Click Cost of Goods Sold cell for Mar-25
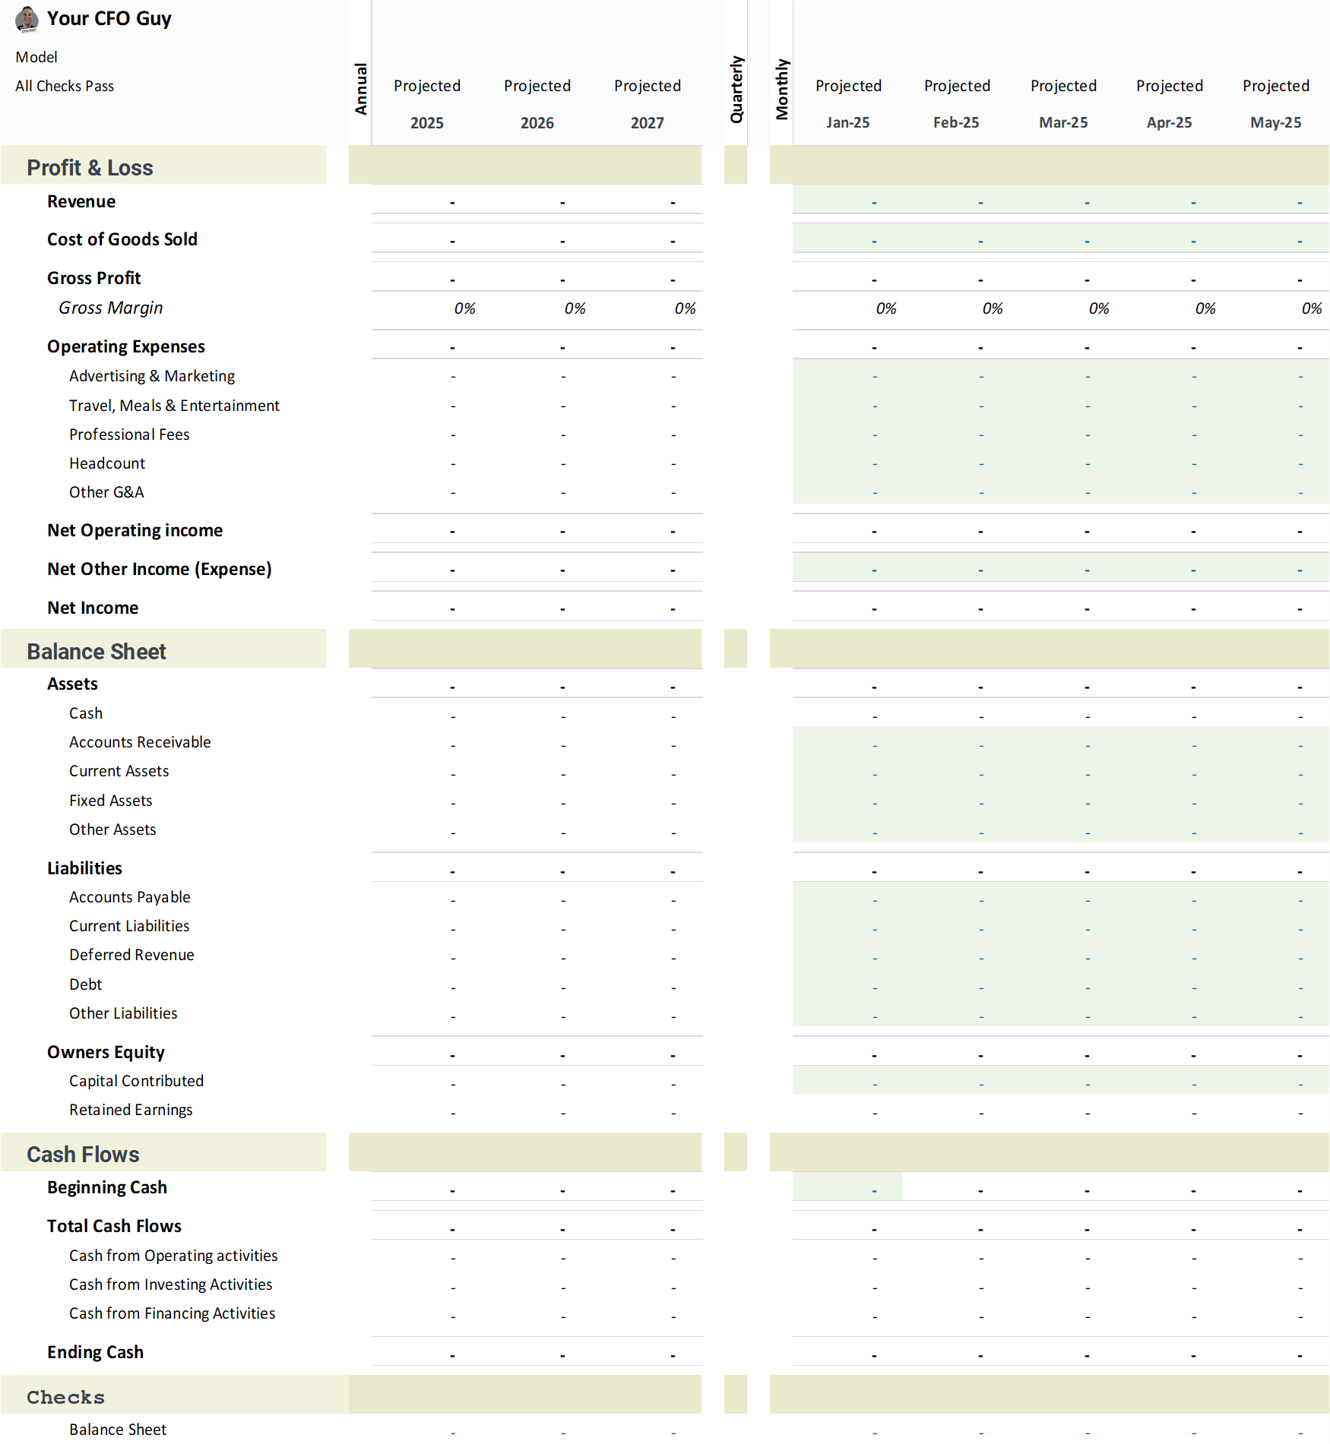Screen dimensions: 1330x1444 point(1063,239)
